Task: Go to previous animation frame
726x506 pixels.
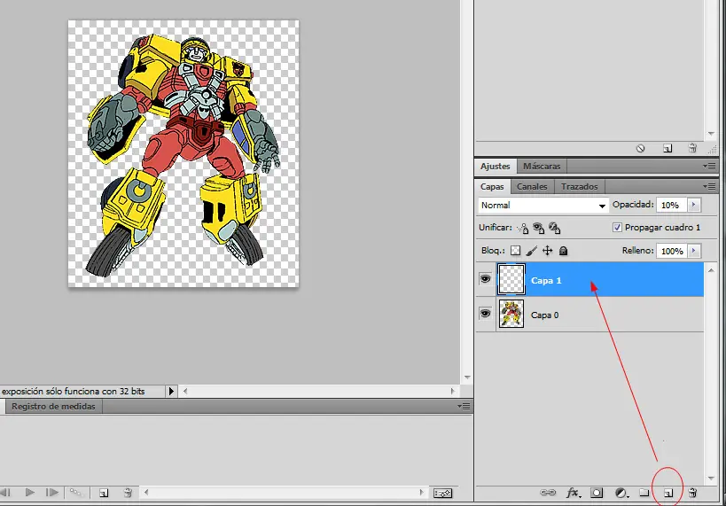Action: [5, 493]
